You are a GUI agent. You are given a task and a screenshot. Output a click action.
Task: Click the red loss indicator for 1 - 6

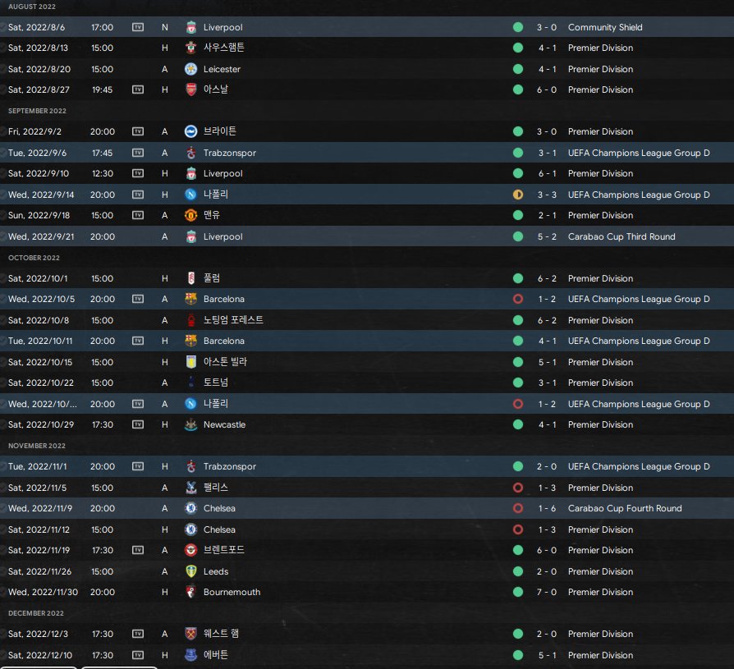tap(518, 508)
